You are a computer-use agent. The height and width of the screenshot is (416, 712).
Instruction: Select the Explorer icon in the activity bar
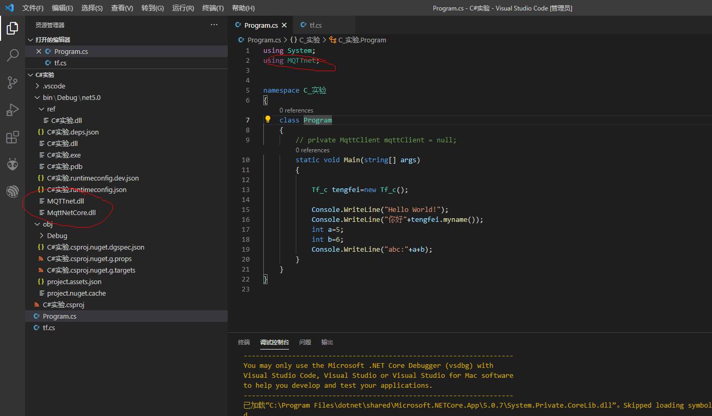point(13,29)
